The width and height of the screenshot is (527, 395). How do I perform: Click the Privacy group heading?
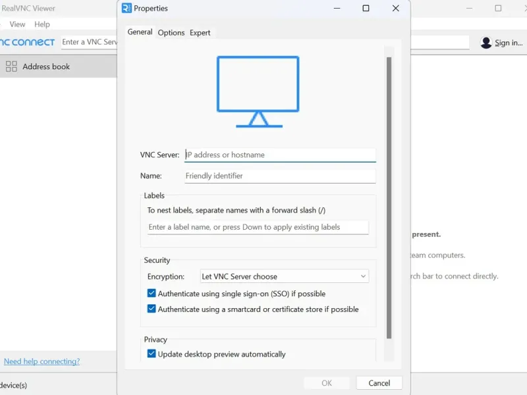(x=155, y=339)
